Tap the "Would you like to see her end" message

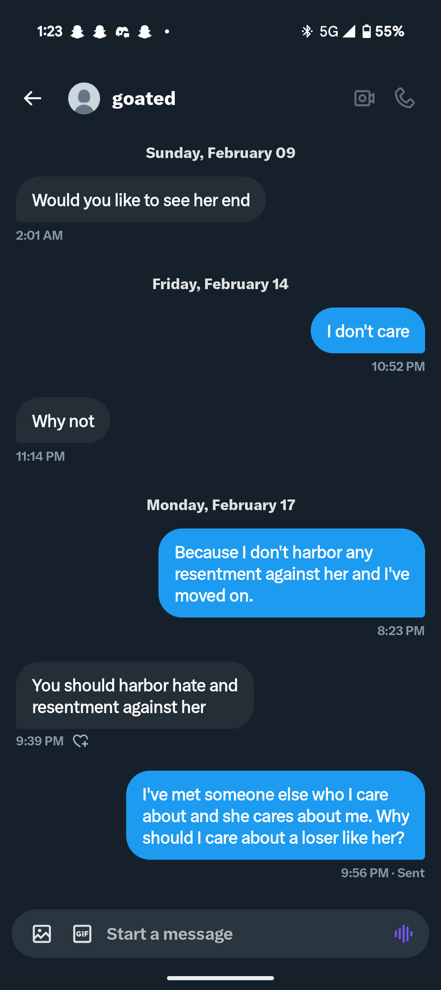[x=141, y=200]
